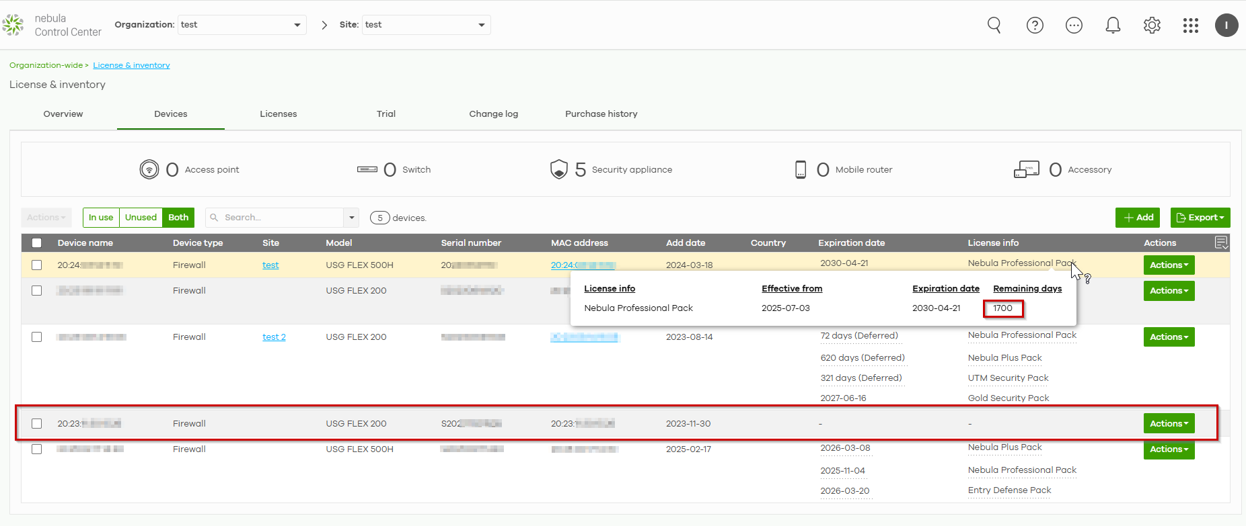Open Actions menu for second USG FLEX 200 row

click(1169, 291)
